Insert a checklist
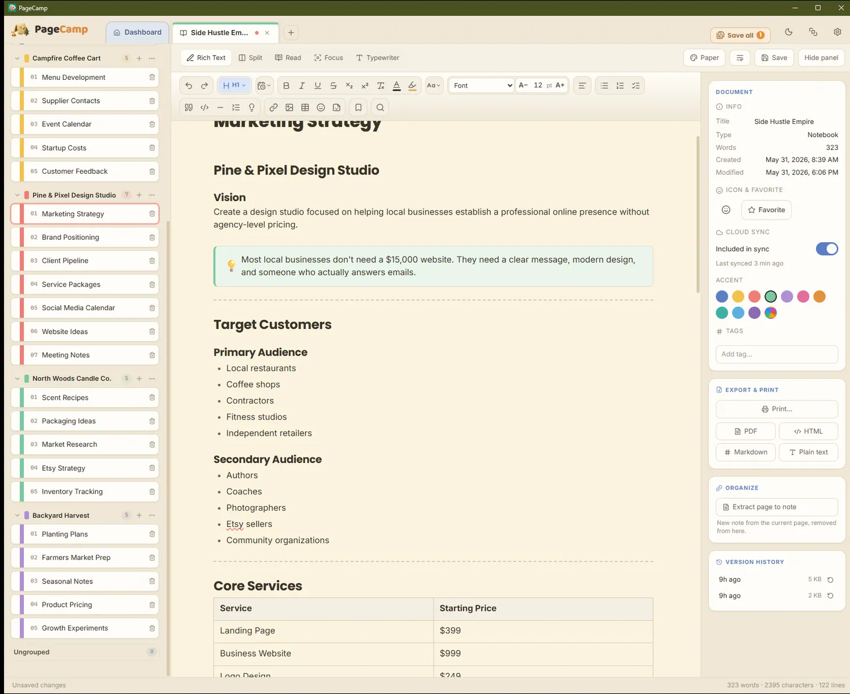This screenshot has height=694, width=850. point(636,85)
